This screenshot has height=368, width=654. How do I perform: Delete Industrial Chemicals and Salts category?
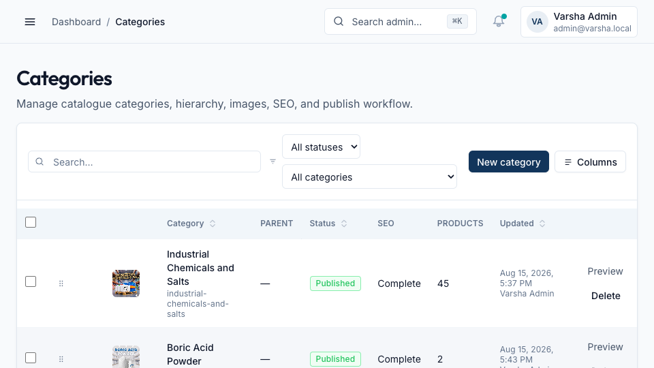pos(606,296)
